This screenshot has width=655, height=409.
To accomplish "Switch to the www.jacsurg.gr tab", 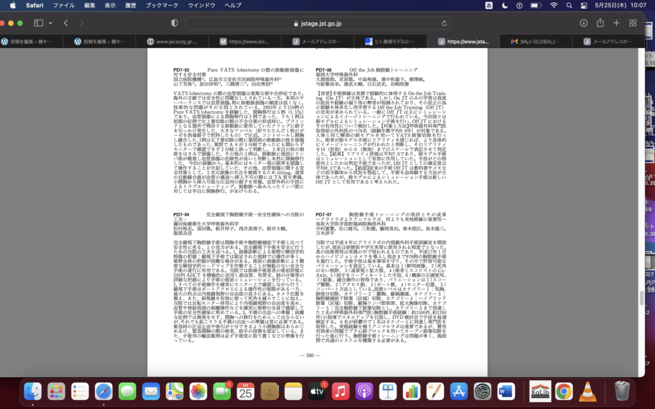I will 176,42.
